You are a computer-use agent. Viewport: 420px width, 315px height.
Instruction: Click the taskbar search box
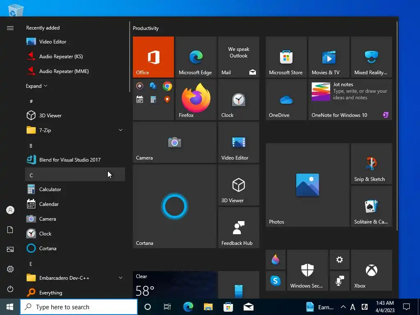(x=79, y=307)
